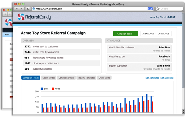Screen dimensions: 186x118
Task: Click the vertical scrollbar thumb of the page
Action: pos(183,51)
